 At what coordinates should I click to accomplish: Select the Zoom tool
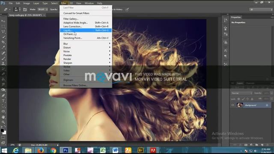(3, 122)
